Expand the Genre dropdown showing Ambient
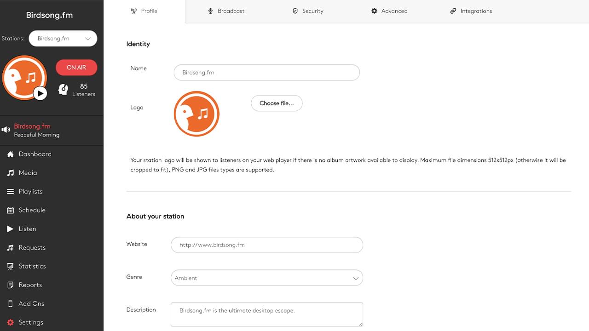 267,278
